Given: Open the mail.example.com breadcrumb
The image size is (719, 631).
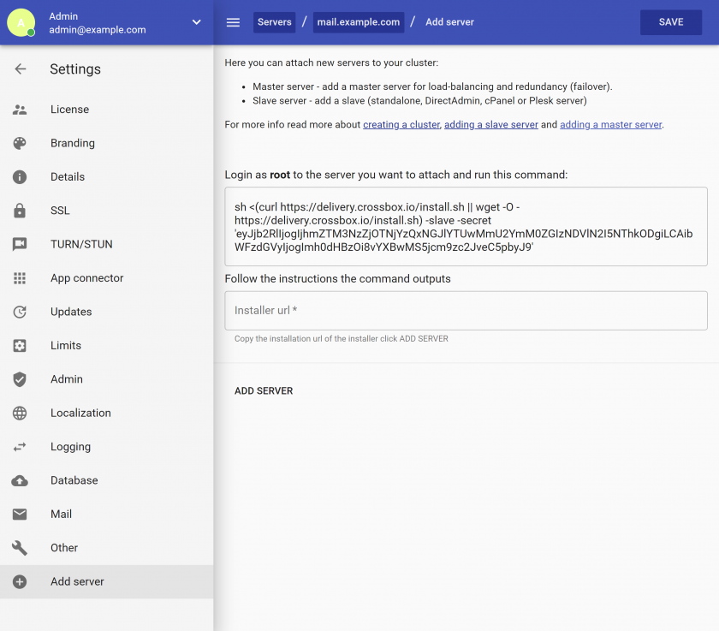Looking at the screenshot, I should pos(359,22).
